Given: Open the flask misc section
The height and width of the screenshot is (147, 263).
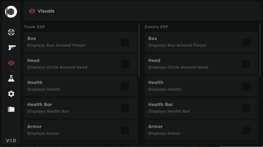Looking at the screenshot, I should coord(11,78).
